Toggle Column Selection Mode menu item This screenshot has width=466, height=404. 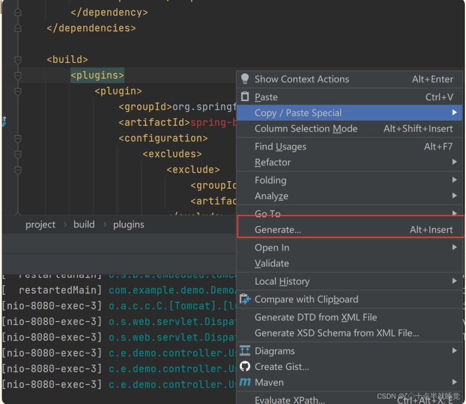[349, 128]
